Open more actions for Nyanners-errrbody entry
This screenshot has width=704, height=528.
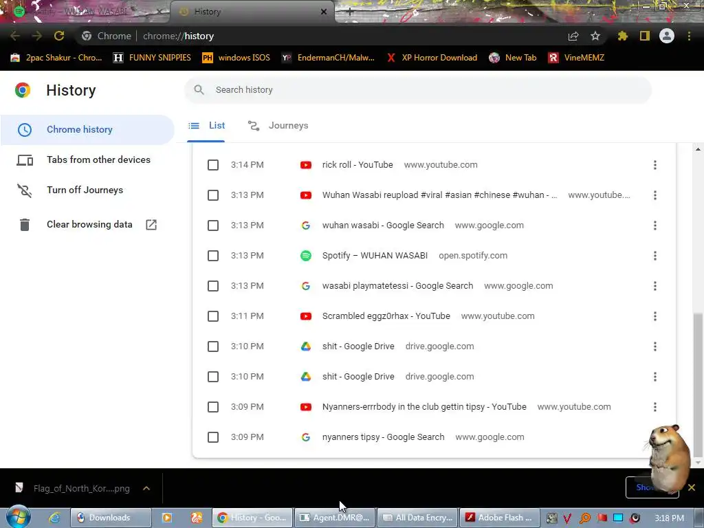(x=655, y=407)
